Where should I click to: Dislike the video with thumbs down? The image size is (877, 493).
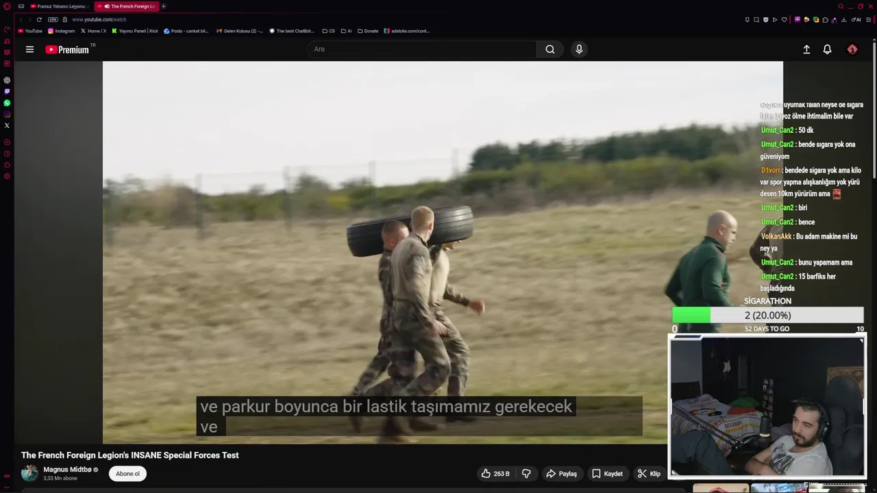[526, 474]
